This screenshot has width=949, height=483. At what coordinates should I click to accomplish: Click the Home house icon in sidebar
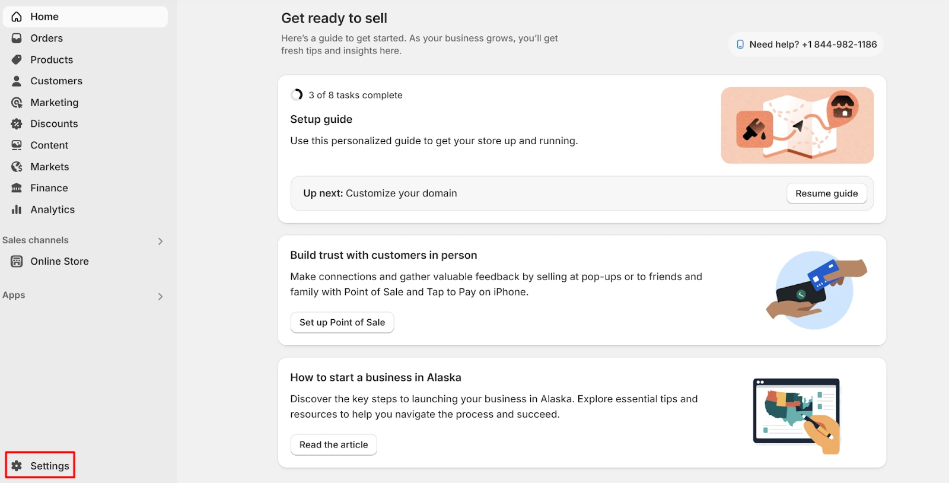[x=17, y=17]
